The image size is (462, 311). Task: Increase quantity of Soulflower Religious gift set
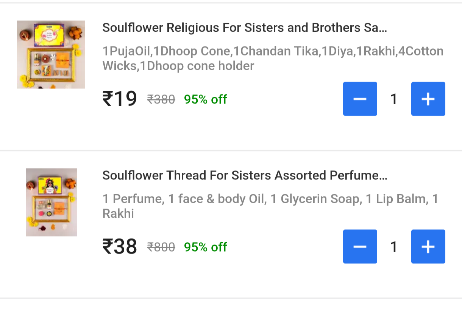[x=428, y=99]
